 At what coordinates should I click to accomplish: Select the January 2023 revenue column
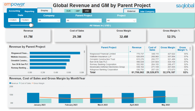click(33, 98)
